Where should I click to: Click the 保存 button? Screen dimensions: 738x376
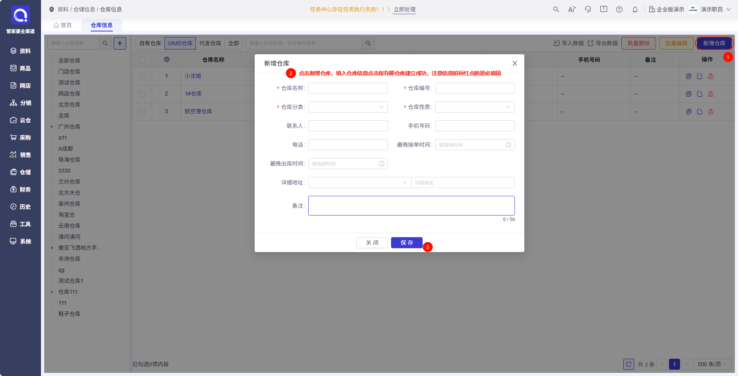(x=407, y=243)
